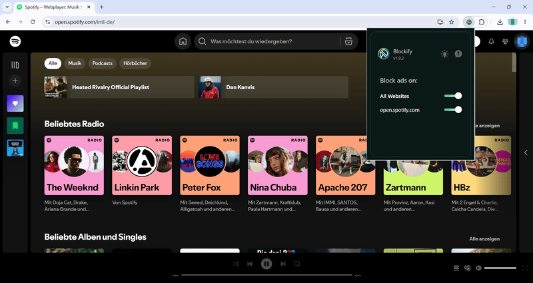Click Blockify report issue icon
Screen dimensions: 533x283
[458, 54]
